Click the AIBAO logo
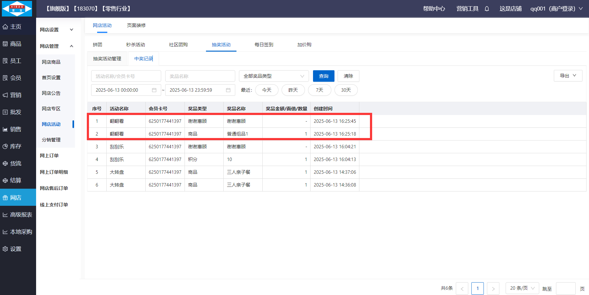The height and width of the screenshot is (295, 589). [17, 9]
